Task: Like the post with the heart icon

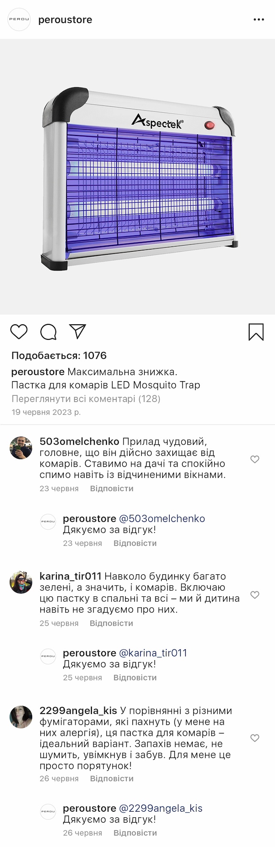Action: [x=19, y=332]
